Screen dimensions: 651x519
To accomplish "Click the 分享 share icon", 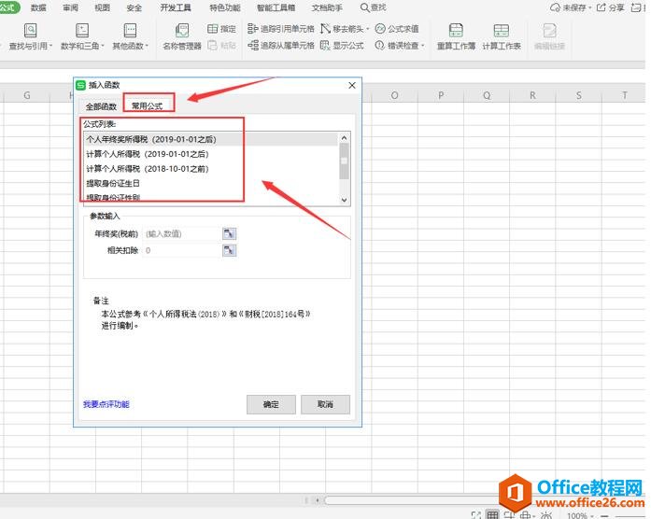I will [601, 7].
